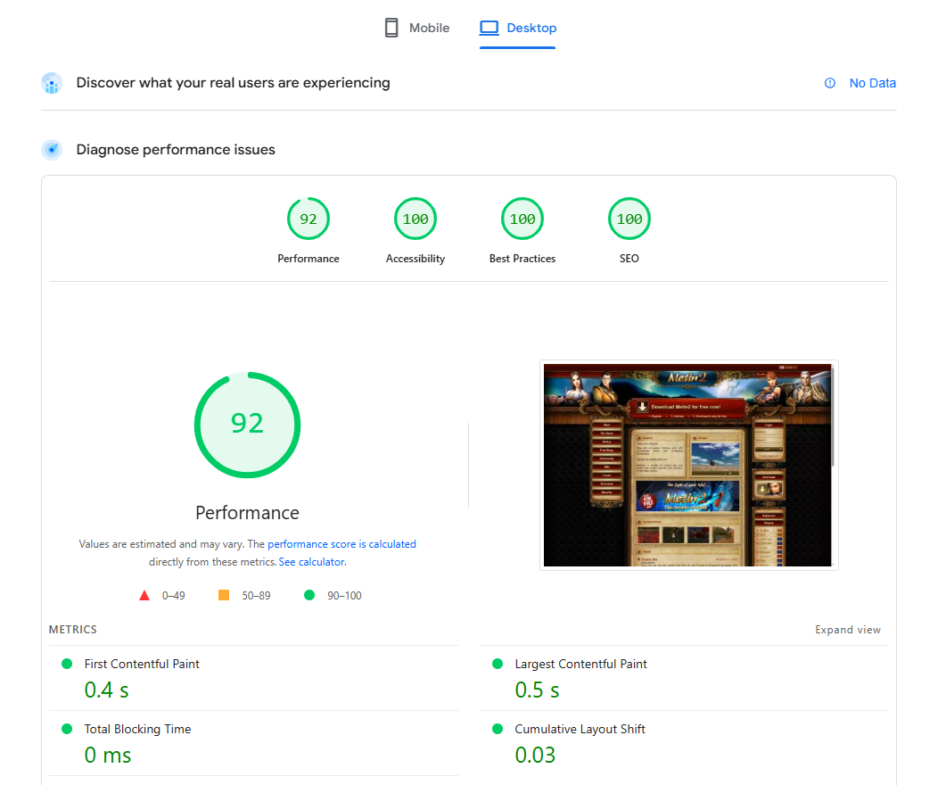Jump to the Accessibility score gauge
This screenshot has height=785, width=946.
click(415, 219)
